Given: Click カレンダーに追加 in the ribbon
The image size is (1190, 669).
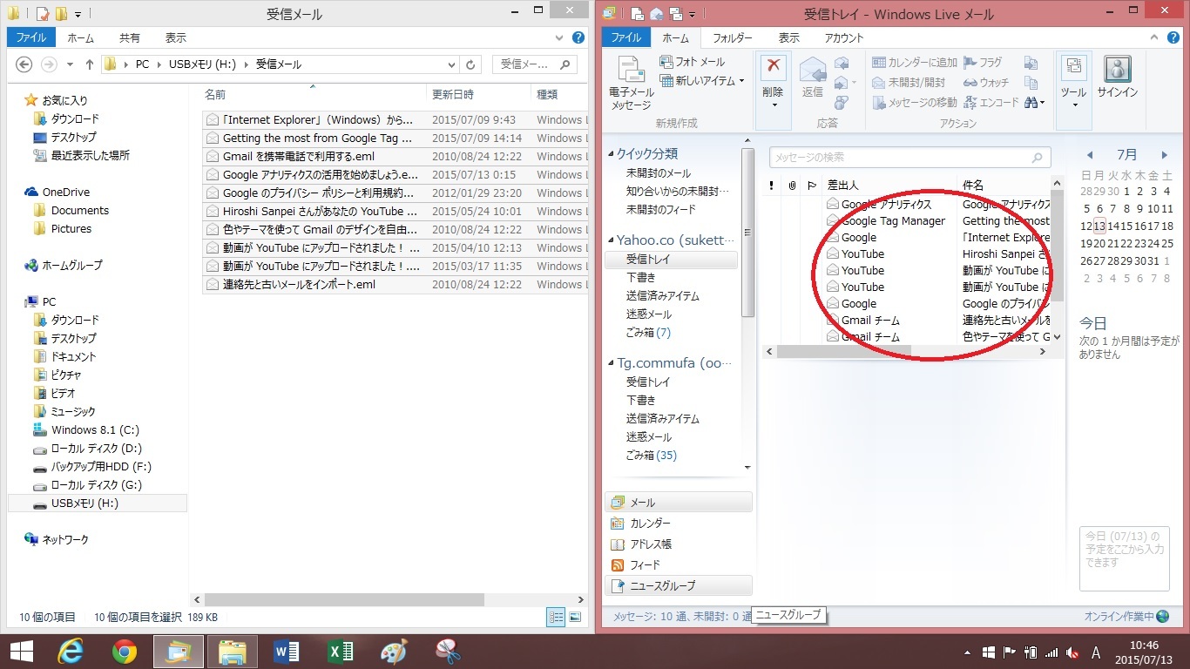Looking at the screenshot, I should point(915,63).
